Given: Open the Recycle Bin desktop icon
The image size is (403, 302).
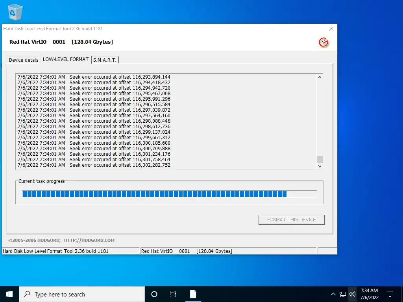Looking at the screenshot, I should click(x=15, y=12).
